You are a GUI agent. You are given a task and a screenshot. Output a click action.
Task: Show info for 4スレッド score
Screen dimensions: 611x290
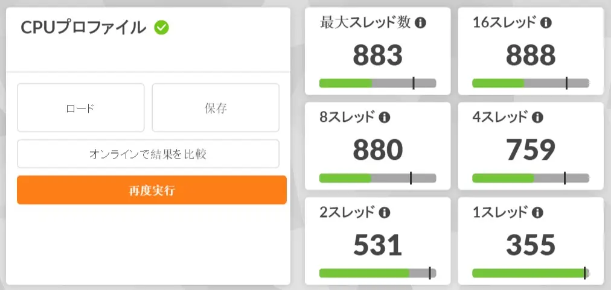(537, 117)
